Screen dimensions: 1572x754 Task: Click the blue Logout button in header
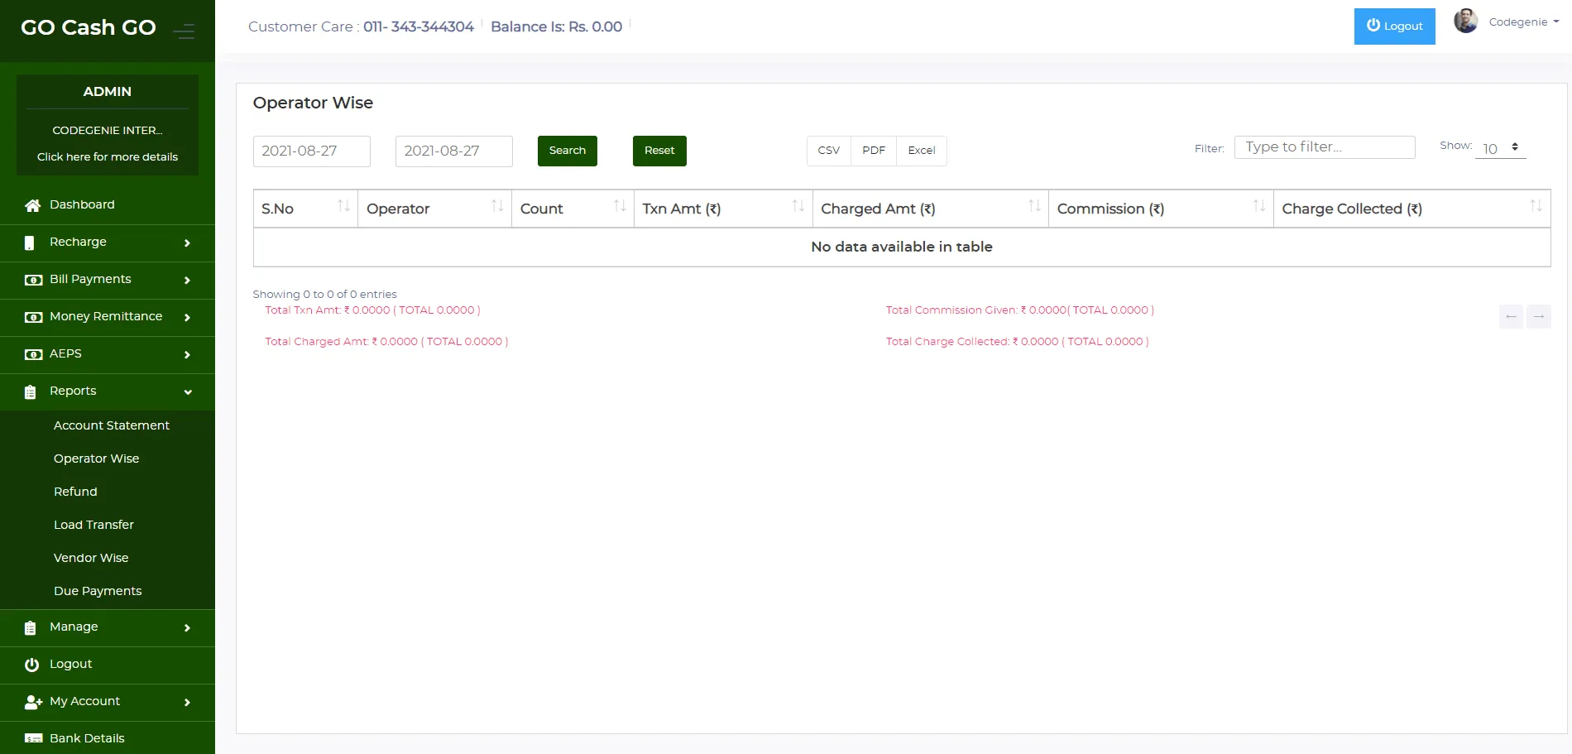[x=1394, y=26]
